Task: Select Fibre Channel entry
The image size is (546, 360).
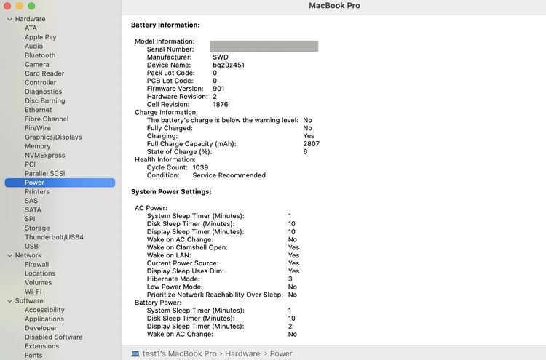Action: (x=47, y=119)
